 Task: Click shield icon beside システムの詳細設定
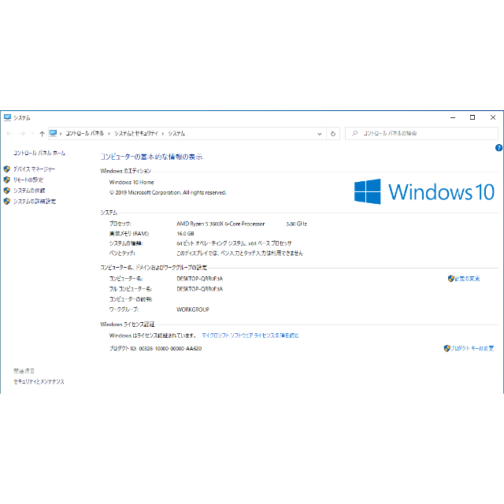pos(7,202)
